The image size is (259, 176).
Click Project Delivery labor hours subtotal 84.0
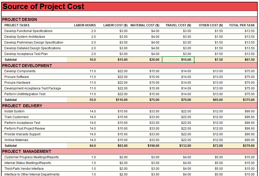pyautogui.click(x=92, y=146)
